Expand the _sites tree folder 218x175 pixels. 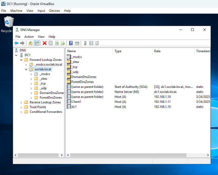tap(31, 79)
